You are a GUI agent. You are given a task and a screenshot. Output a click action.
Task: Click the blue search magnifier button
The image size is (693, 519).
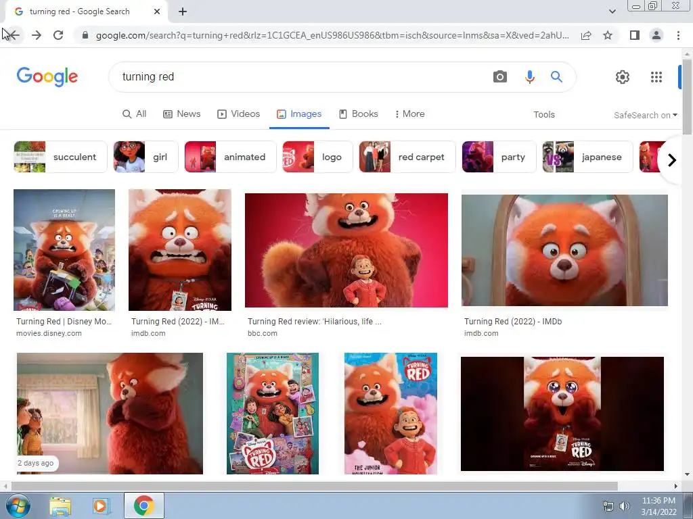(x=556, y=77)
